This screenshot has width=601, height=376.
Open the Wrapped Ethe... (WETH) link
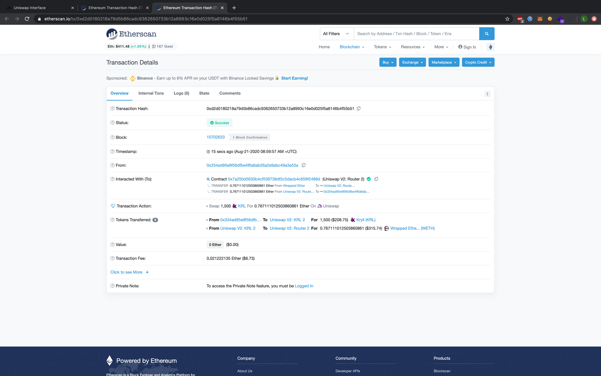point(412,228)
